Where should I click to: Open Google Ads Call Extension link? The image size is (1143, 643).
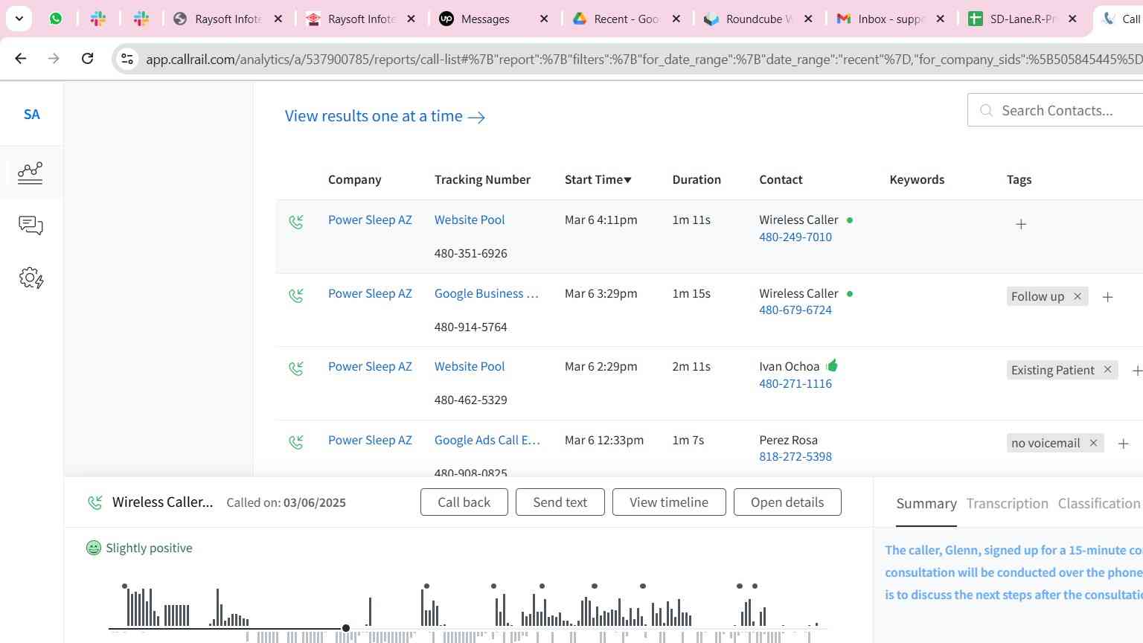487,440
